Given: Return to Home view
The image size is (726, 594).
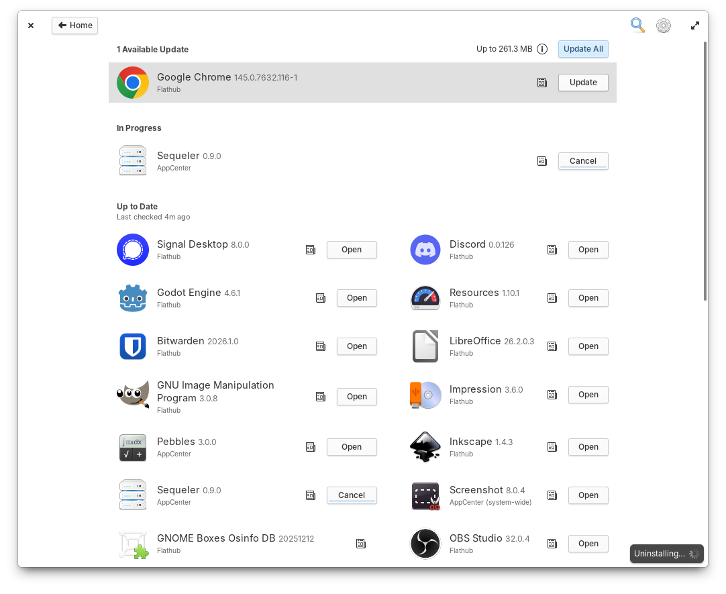Looking at the screenshot, I should [74, 25].
